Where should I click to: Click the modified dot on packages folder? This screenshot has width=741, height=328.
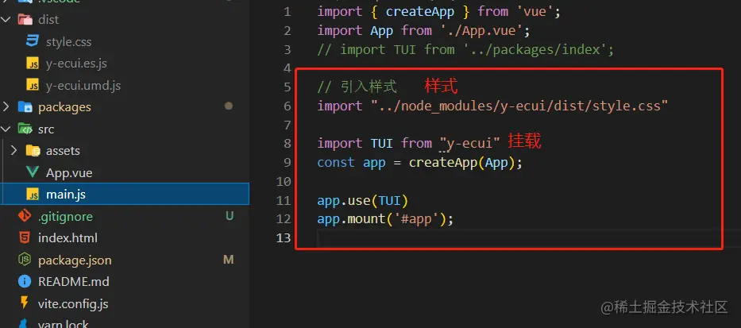point(230,106)
